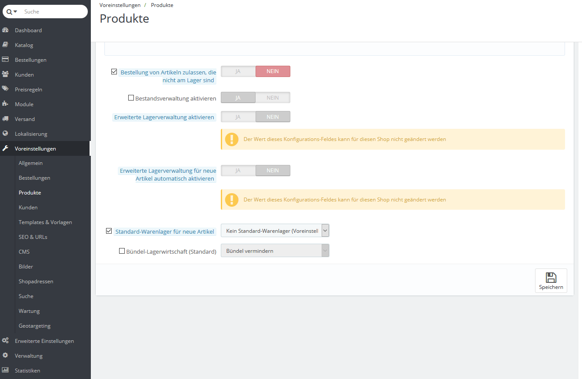
Task: Open Templates & Vorlagen settings
Action: (45, 222)
